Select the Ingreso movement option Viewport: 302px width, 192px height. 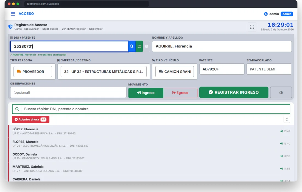pyautogui.click(x=146, y=93)
